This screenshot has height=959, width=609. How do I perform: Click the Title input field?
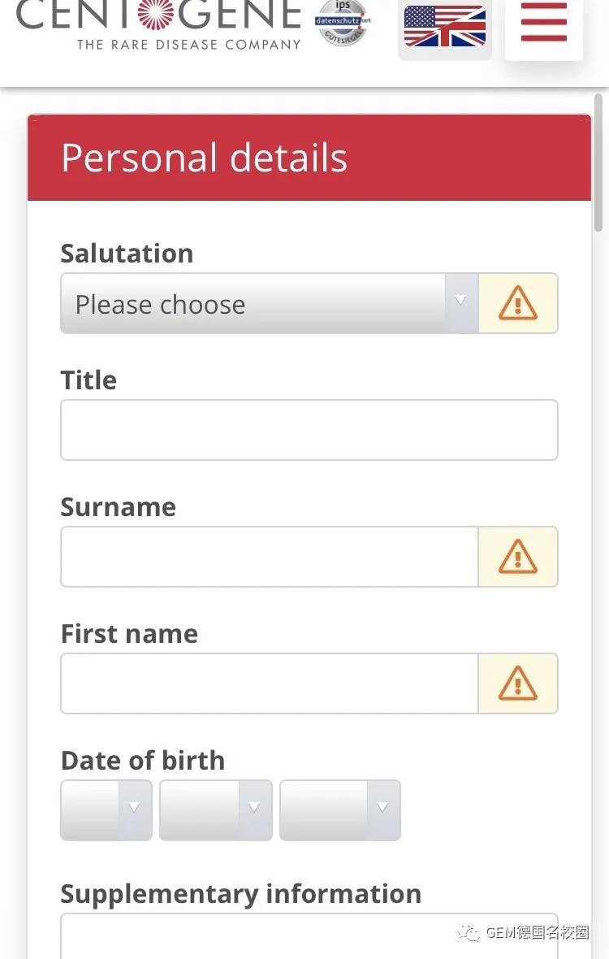(309, 430)
